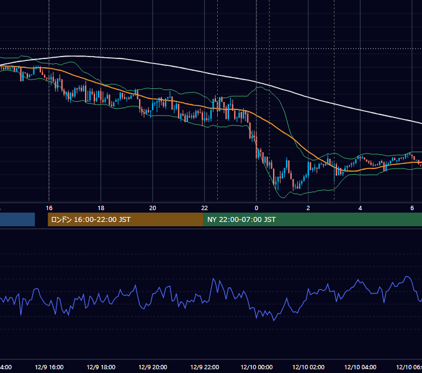Image resolution: width=422 pixels, height=373 pixels.
Task: Click the 12/9 22:00 date label
Action: [x=205, y=367]
